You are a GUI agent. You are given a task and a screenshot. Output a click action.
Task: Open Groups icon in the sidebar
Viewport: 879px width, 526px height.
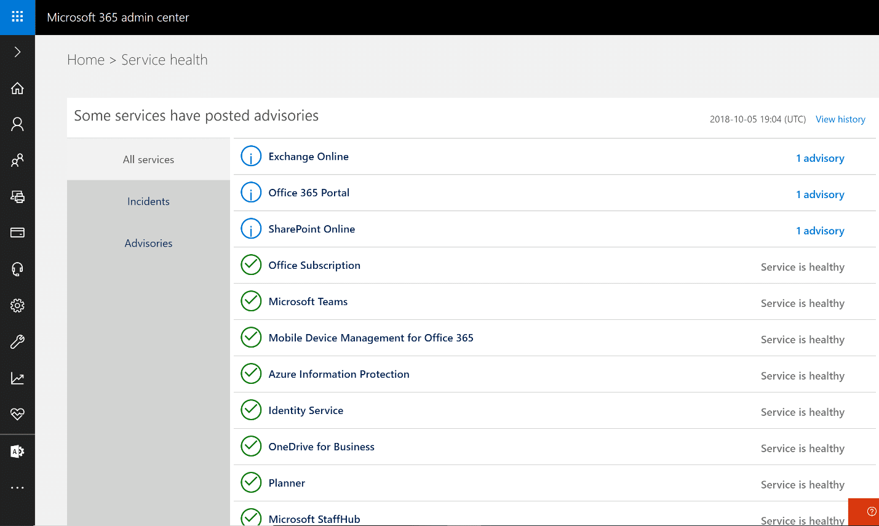tap(17, 161)
